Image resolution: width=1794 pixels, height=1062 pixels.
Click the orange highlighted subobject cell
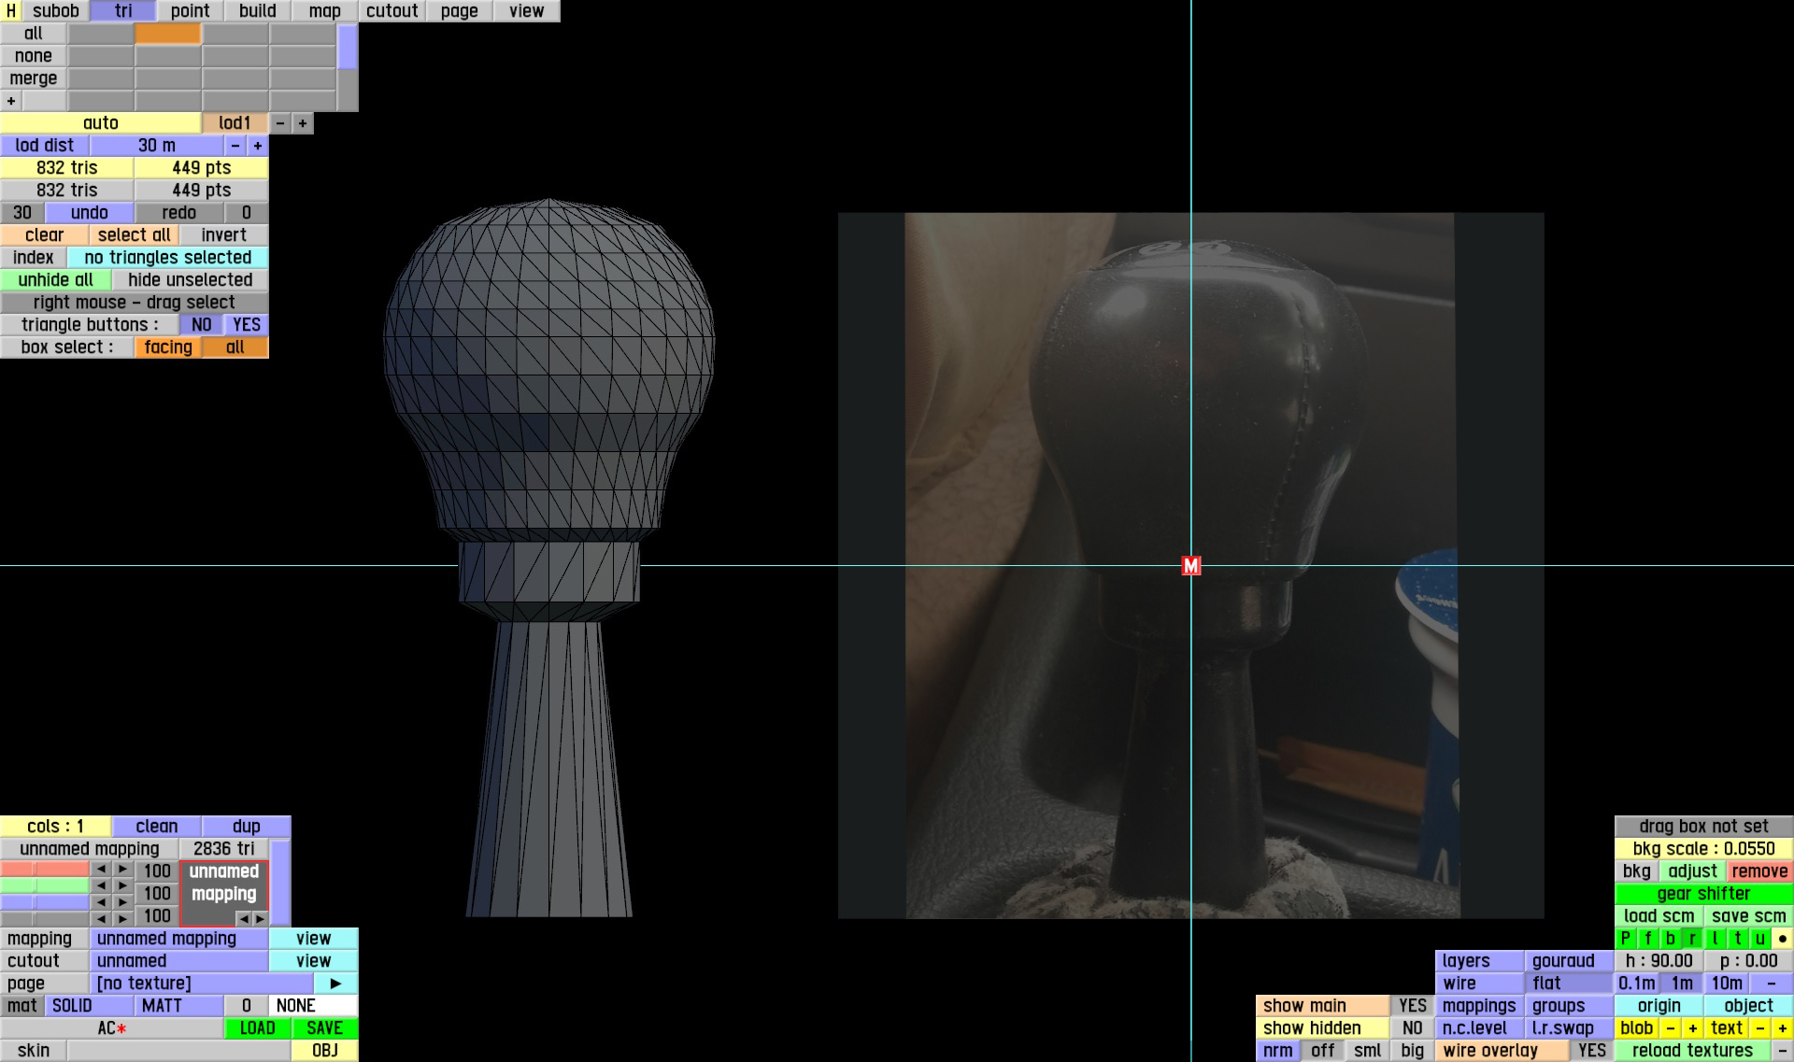click(x=167, y=34)
